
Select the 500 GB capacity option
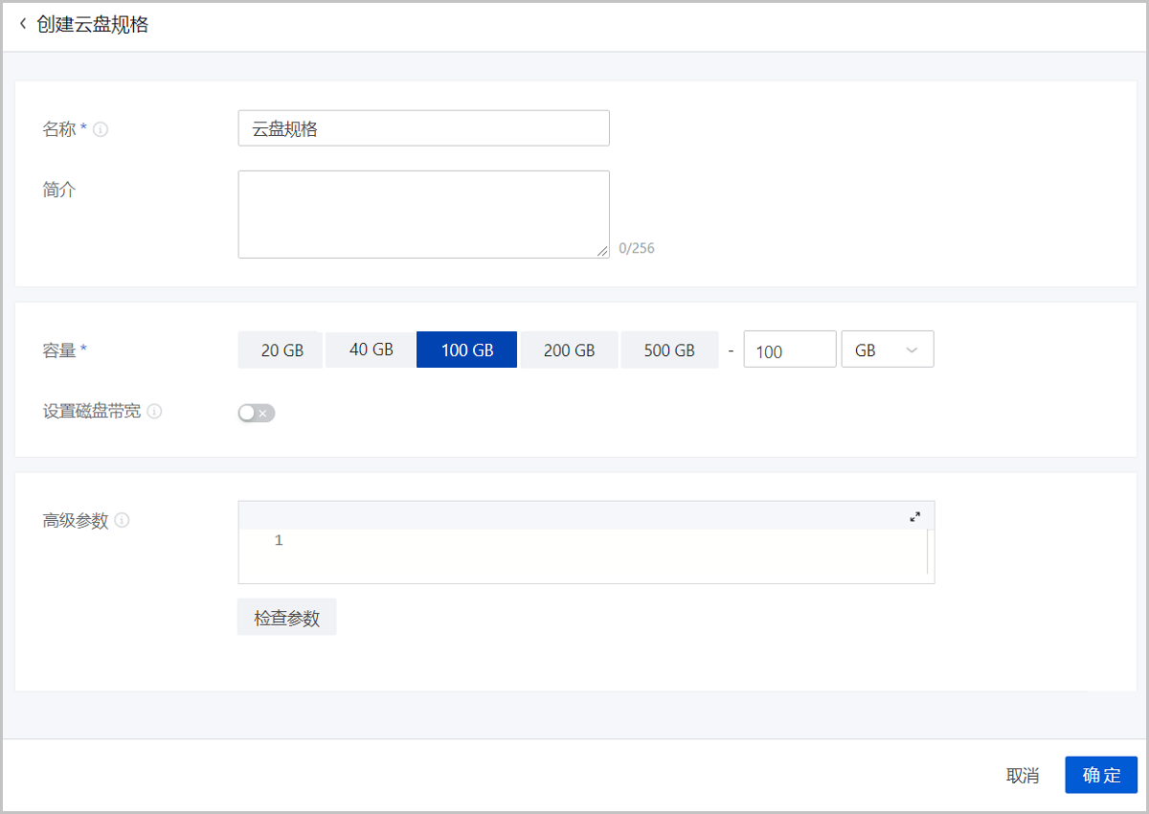click(669, 350)
